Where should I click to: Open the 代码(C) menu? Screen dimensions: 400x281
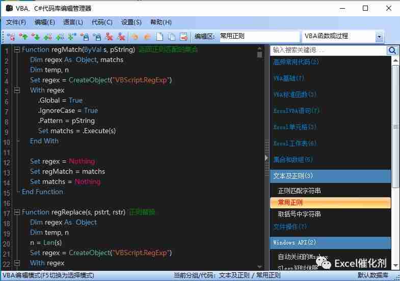pos(102,22)
